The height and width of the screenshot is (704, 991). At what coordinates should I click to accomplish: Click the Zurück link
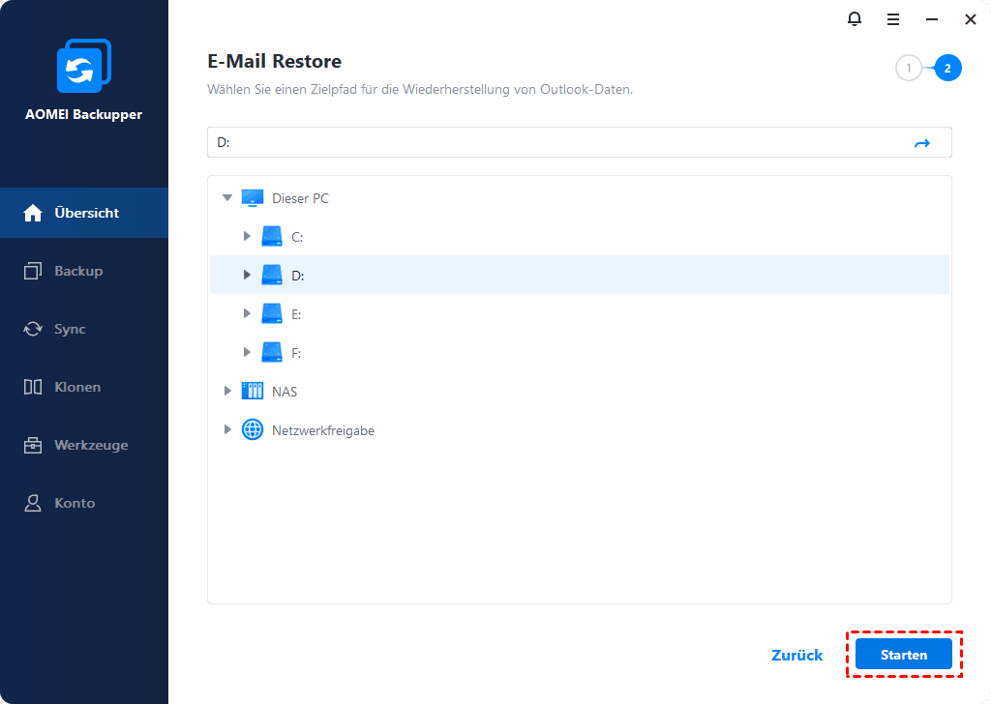pos(797,655)
